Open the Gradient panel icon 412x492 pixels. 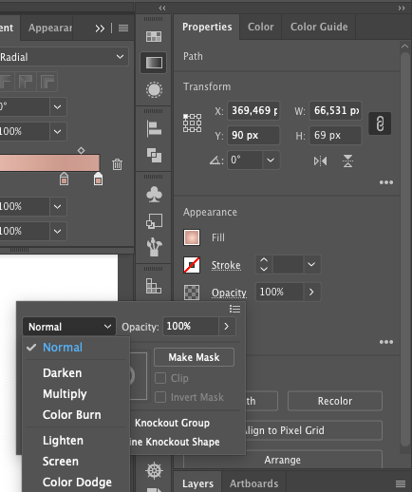[x=154, y=63]
